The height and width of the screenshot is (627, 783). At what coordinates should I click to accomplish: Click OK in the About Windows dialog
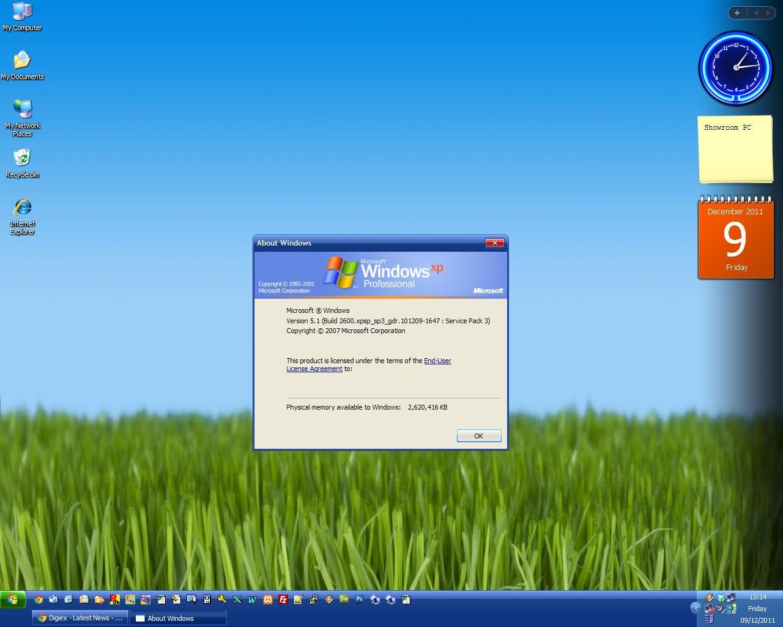[478, 435]
